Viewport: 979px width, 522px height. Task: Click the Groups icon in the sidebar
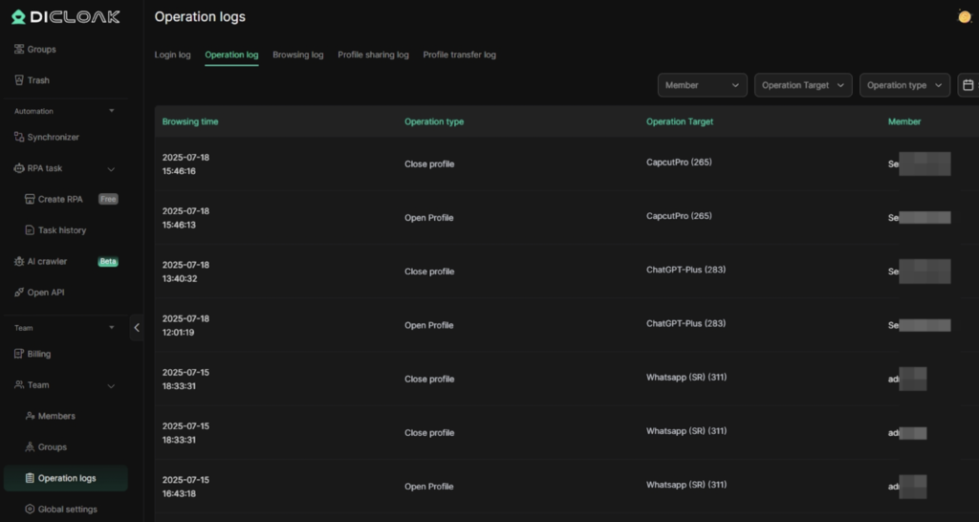19,50
